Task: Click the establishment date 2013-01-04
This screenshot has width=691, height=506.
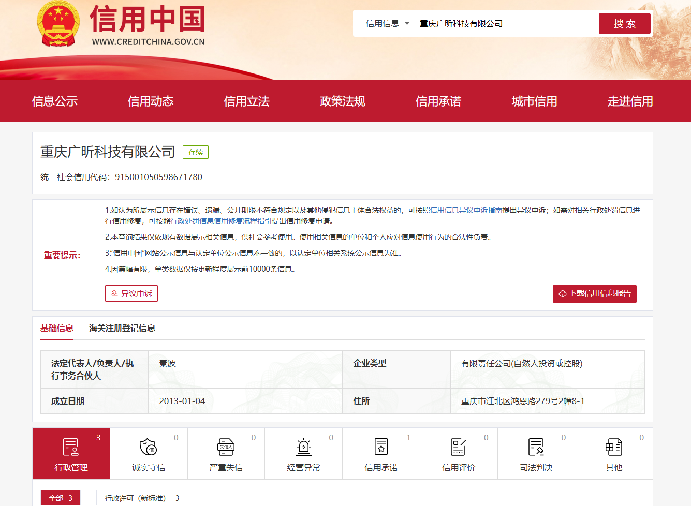Action: coord(182,401)
